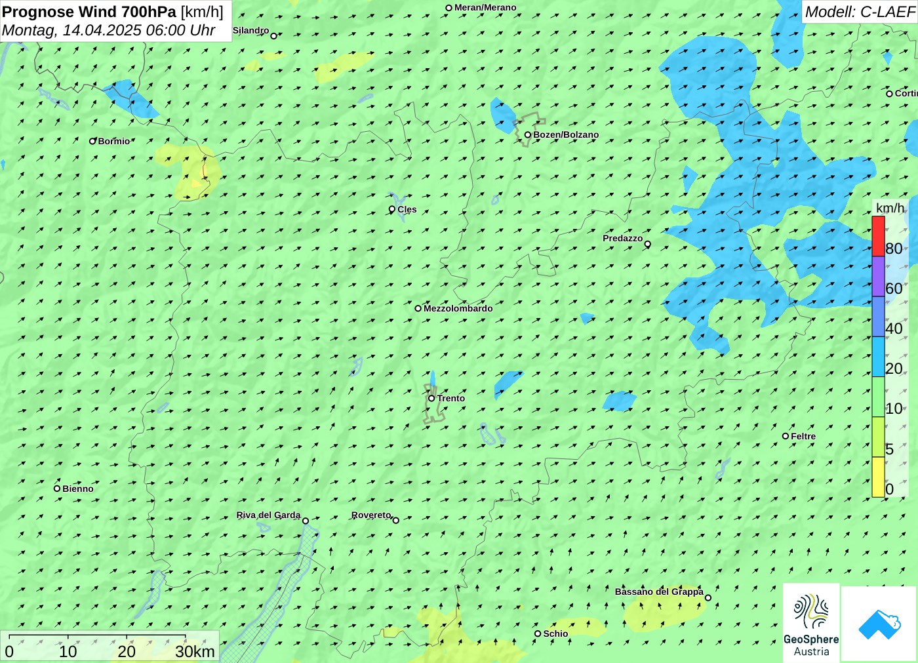
Task: Click the purple 60 km/h legend color
Action: tap(878, 276)
